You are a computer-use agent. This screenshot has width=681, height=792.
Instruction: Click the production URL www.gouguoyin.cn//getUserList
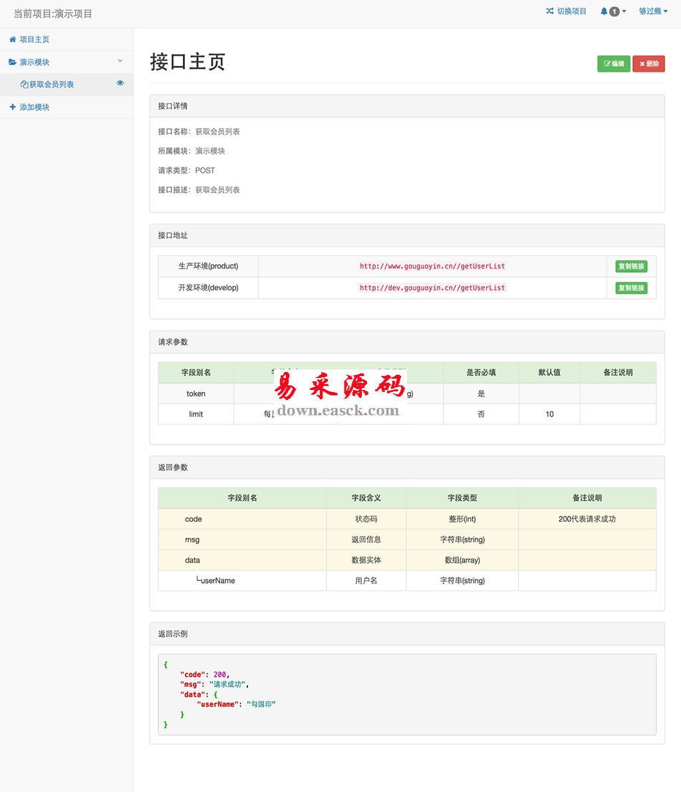432,266
